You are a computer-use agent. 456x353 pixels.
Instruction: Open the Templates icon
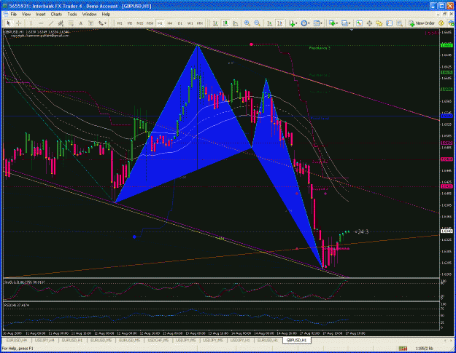coord(316,23)
